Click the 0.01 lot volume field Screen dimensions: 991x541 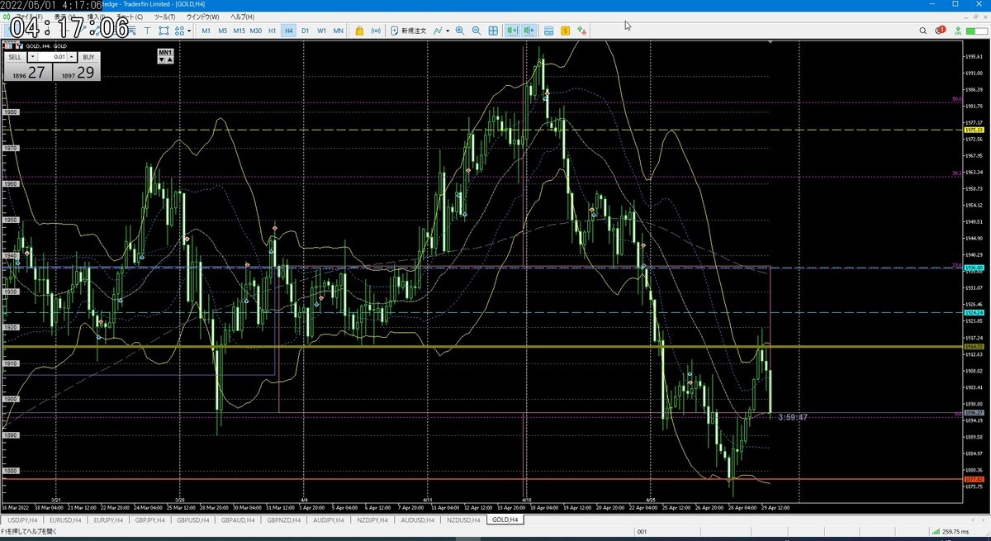point(53,57)
